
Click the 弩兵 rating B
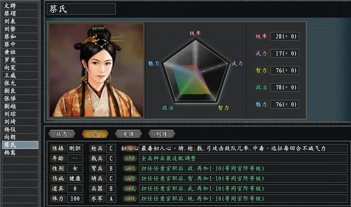click(x=111, y=168)
